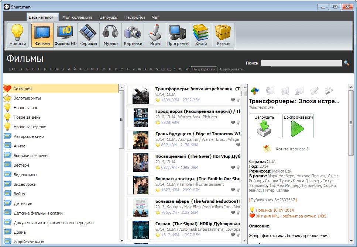Switch to the Моя коллекция tab
357x247 pixels.
[x=77, y=17]
